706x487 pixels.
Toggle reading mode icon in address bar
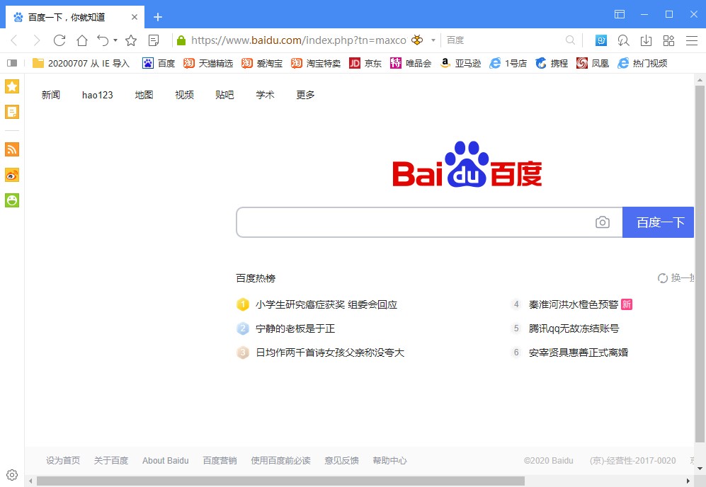pos(154,40)
